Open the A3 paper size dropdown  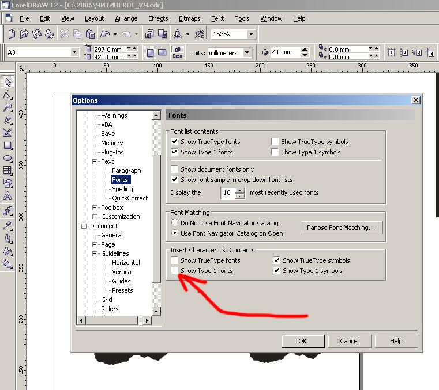click(74, 52)
